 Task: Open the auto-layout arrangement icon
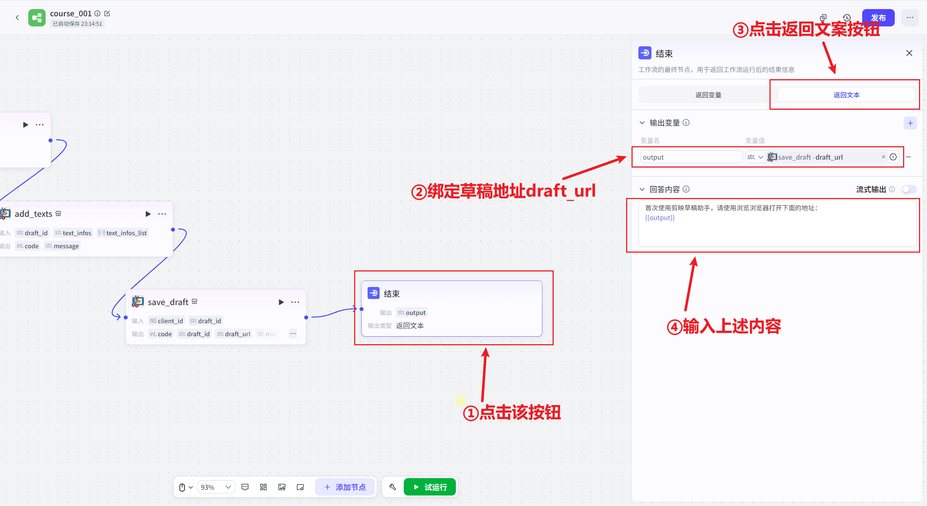tap(263, 487)
